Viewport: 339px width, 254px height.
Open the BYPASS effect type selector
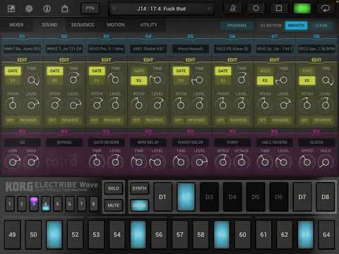(x=64, y=143)
